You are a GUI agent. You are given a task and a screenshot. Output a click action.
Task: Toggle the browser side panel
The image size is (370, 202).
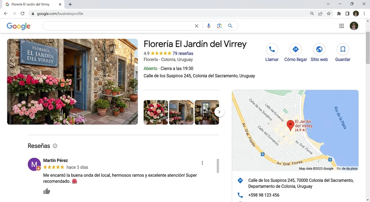[347, 14]
